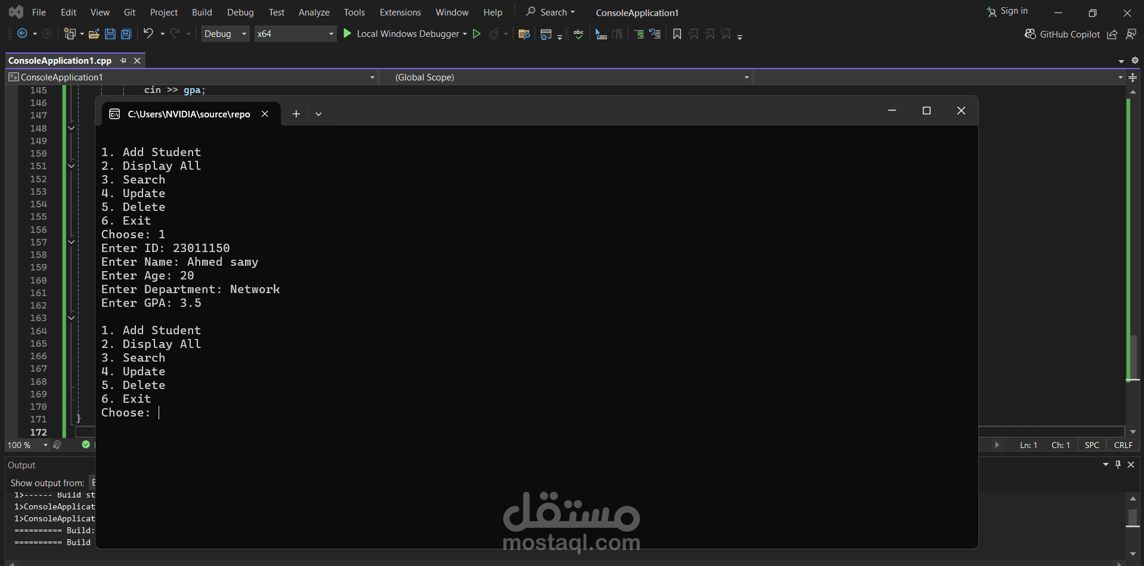Viewport: 1144px width, 566px height.
Task: Click the console tab's terminal icon
Action: 114,114
